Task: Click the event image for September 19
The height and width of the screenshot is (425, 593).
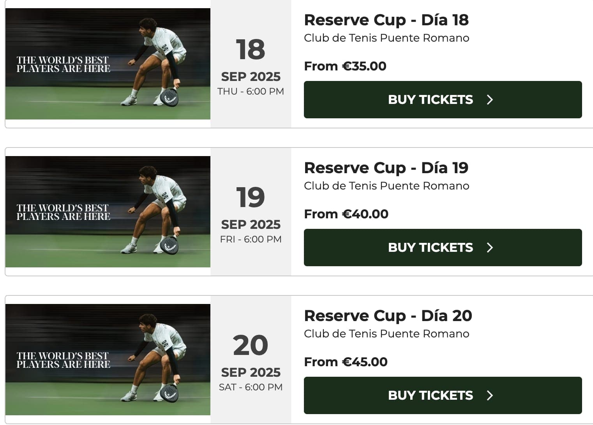Action: pyautogui.click(x=108, y=210)
